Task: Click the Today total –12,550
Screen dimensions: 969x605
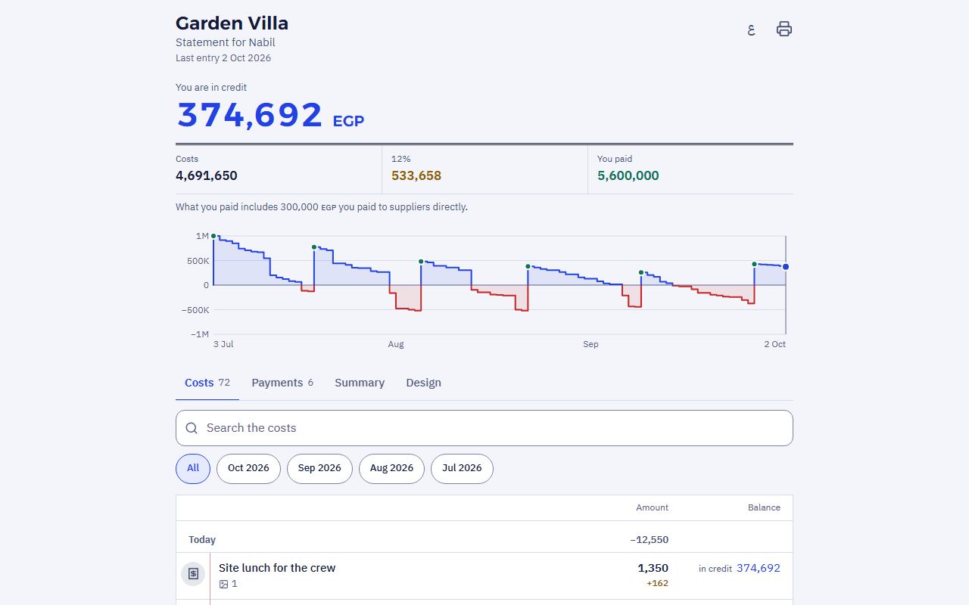Action: (x=649, y=540)
